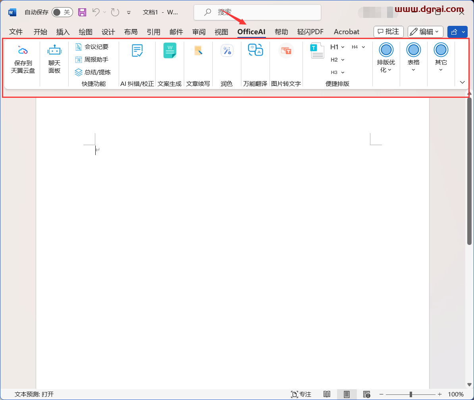Click the Save to Tianyi Cloud icon
The height and width of the screenshot is (400, 474).
[23, 51]
